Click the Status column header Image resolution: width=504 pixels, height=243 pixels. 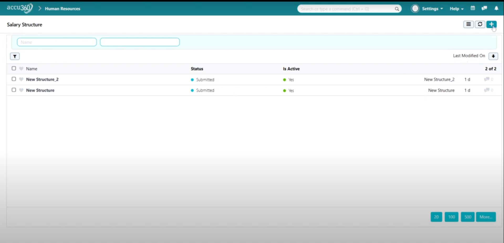pos(197,69)
